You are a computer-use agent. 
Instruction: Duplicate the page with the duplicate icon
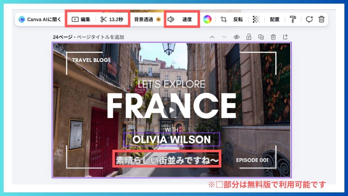pos(261,37)
